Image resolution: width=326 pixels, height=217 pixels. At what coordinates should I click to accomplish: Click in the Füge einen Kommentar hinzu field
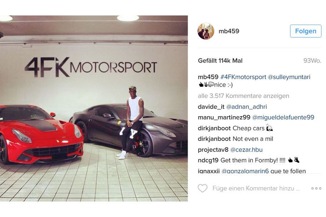[x=256, y=188]
